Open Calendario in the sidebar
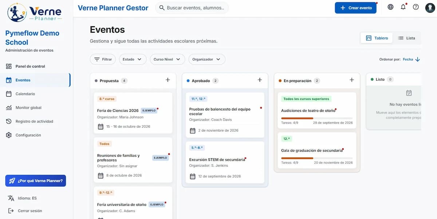The width and height of the screenshot is (437, 219). click(x=36, y=94)
